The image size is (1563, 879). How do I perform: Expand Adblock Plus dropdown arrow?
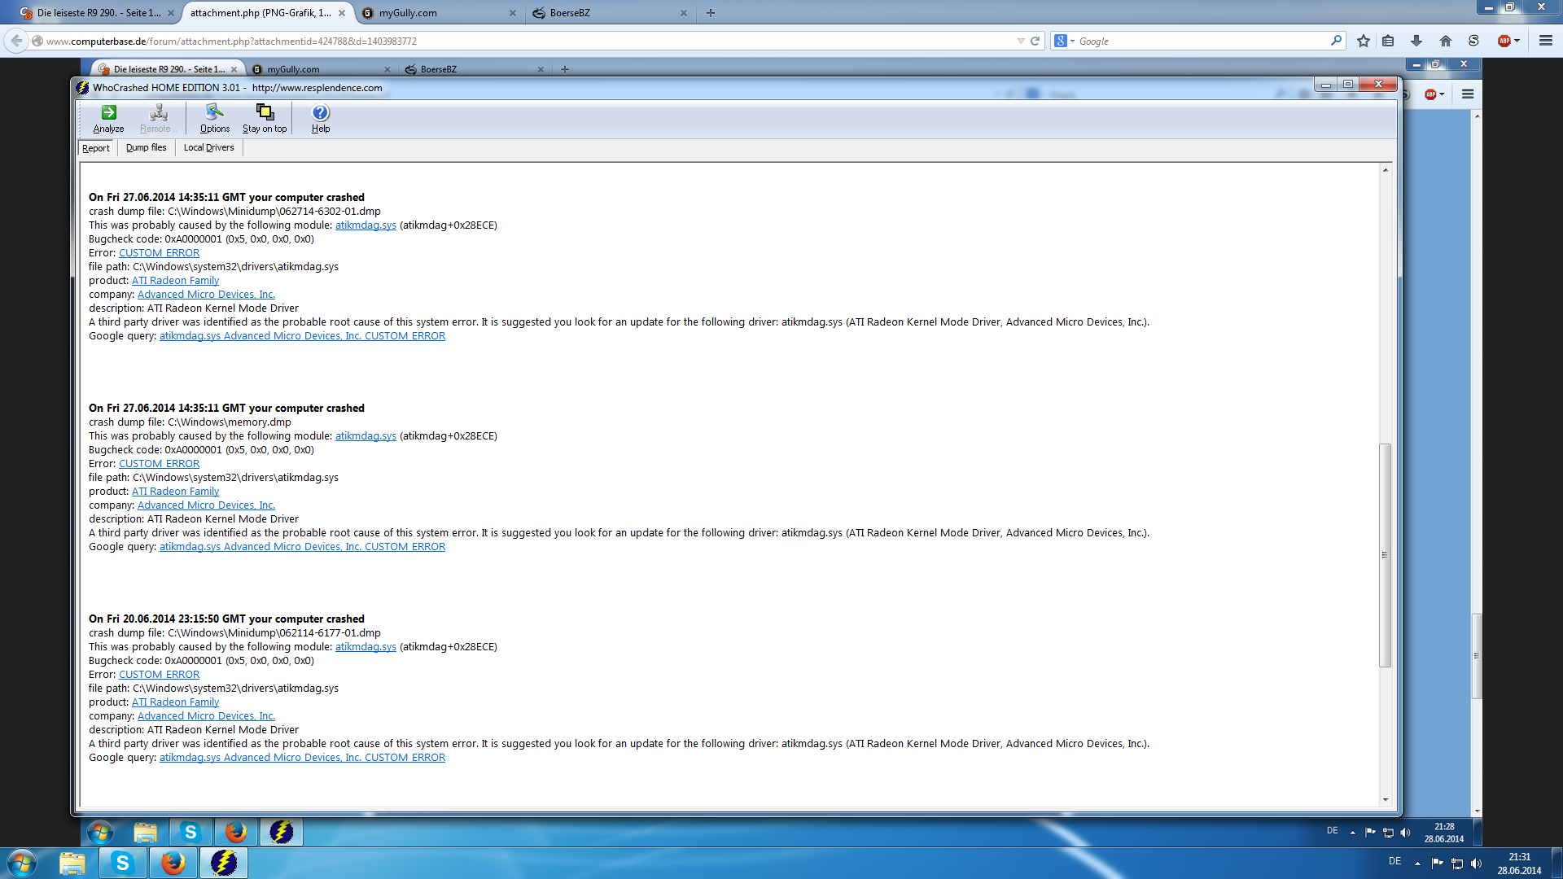1517,41
